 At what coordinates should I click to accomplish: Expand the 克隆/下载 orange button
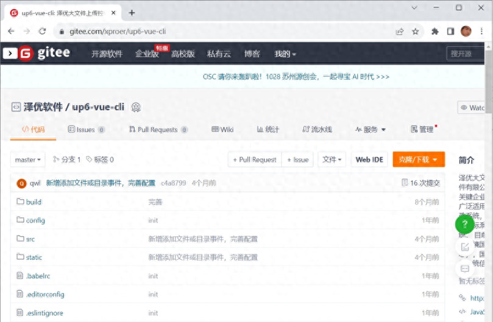pos(419,159)
